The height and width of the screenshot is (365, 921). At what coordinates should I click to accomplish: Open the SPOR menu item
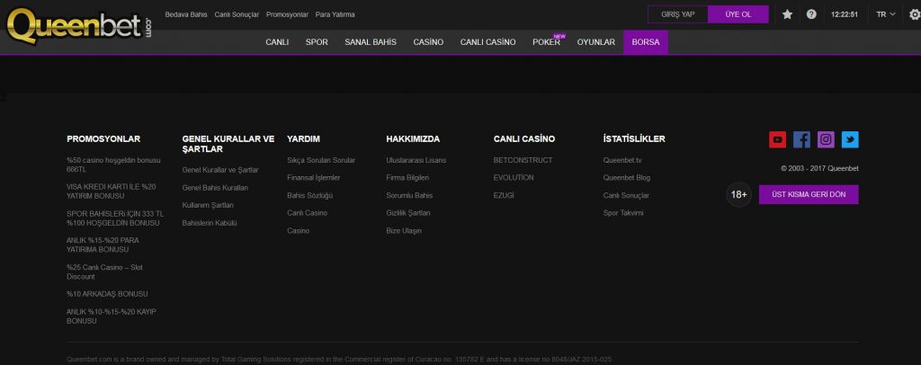[317, 42]
